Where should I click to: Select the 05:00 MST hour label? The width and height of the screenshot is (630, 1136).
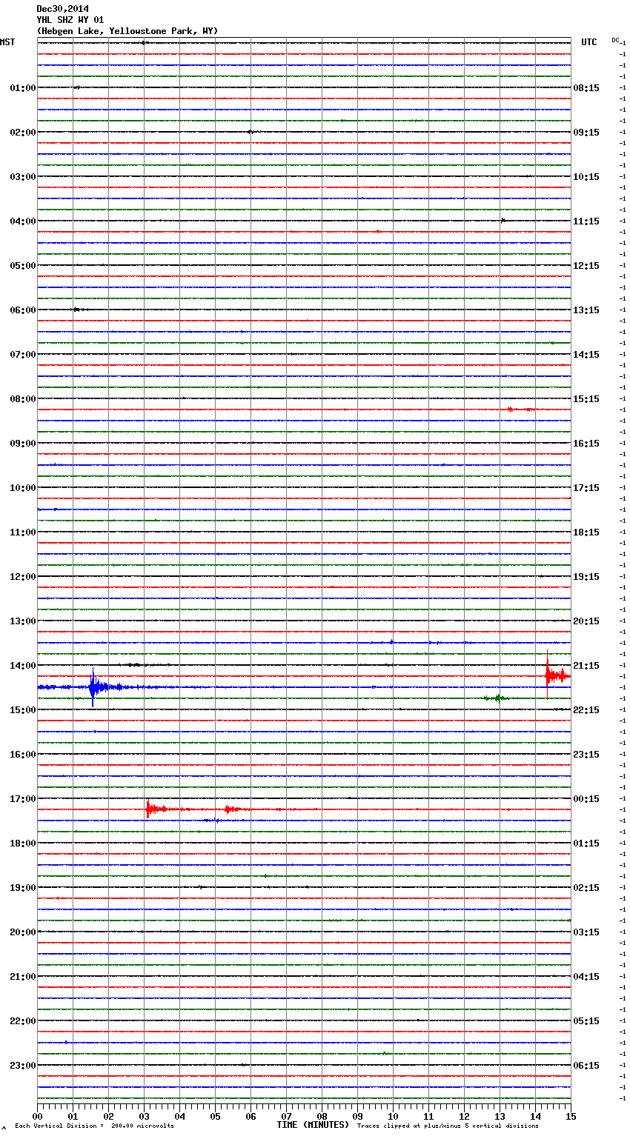click(23, 266)
